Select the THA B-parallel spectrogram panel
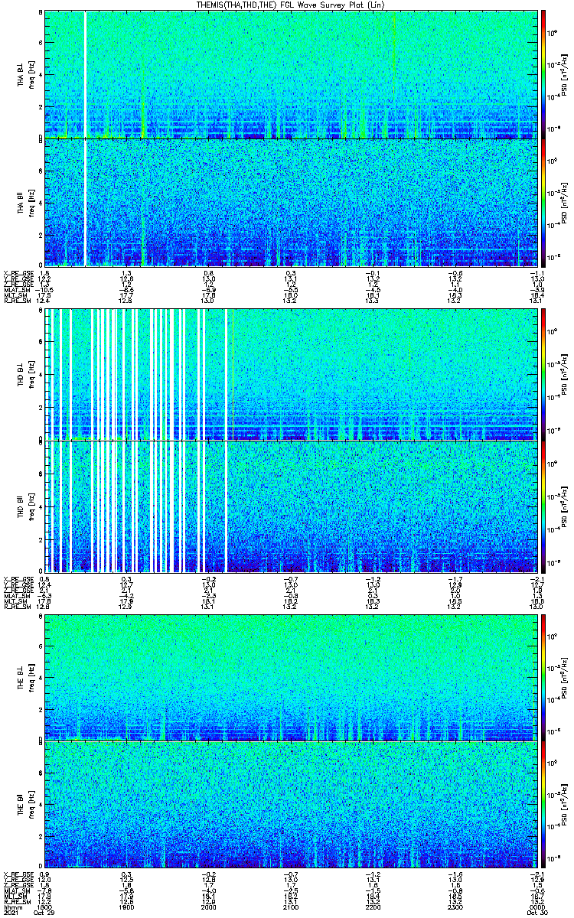 coord(290,203)
